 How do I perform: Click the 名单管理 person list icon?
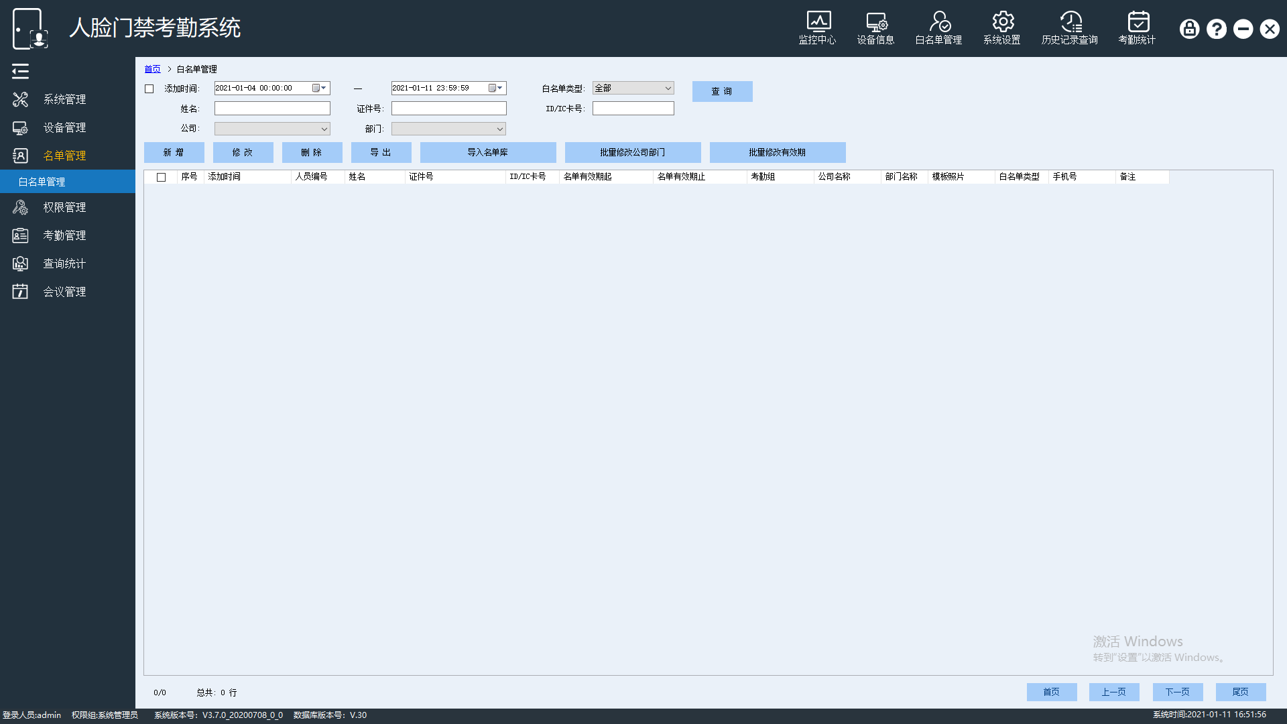point(20,156)
